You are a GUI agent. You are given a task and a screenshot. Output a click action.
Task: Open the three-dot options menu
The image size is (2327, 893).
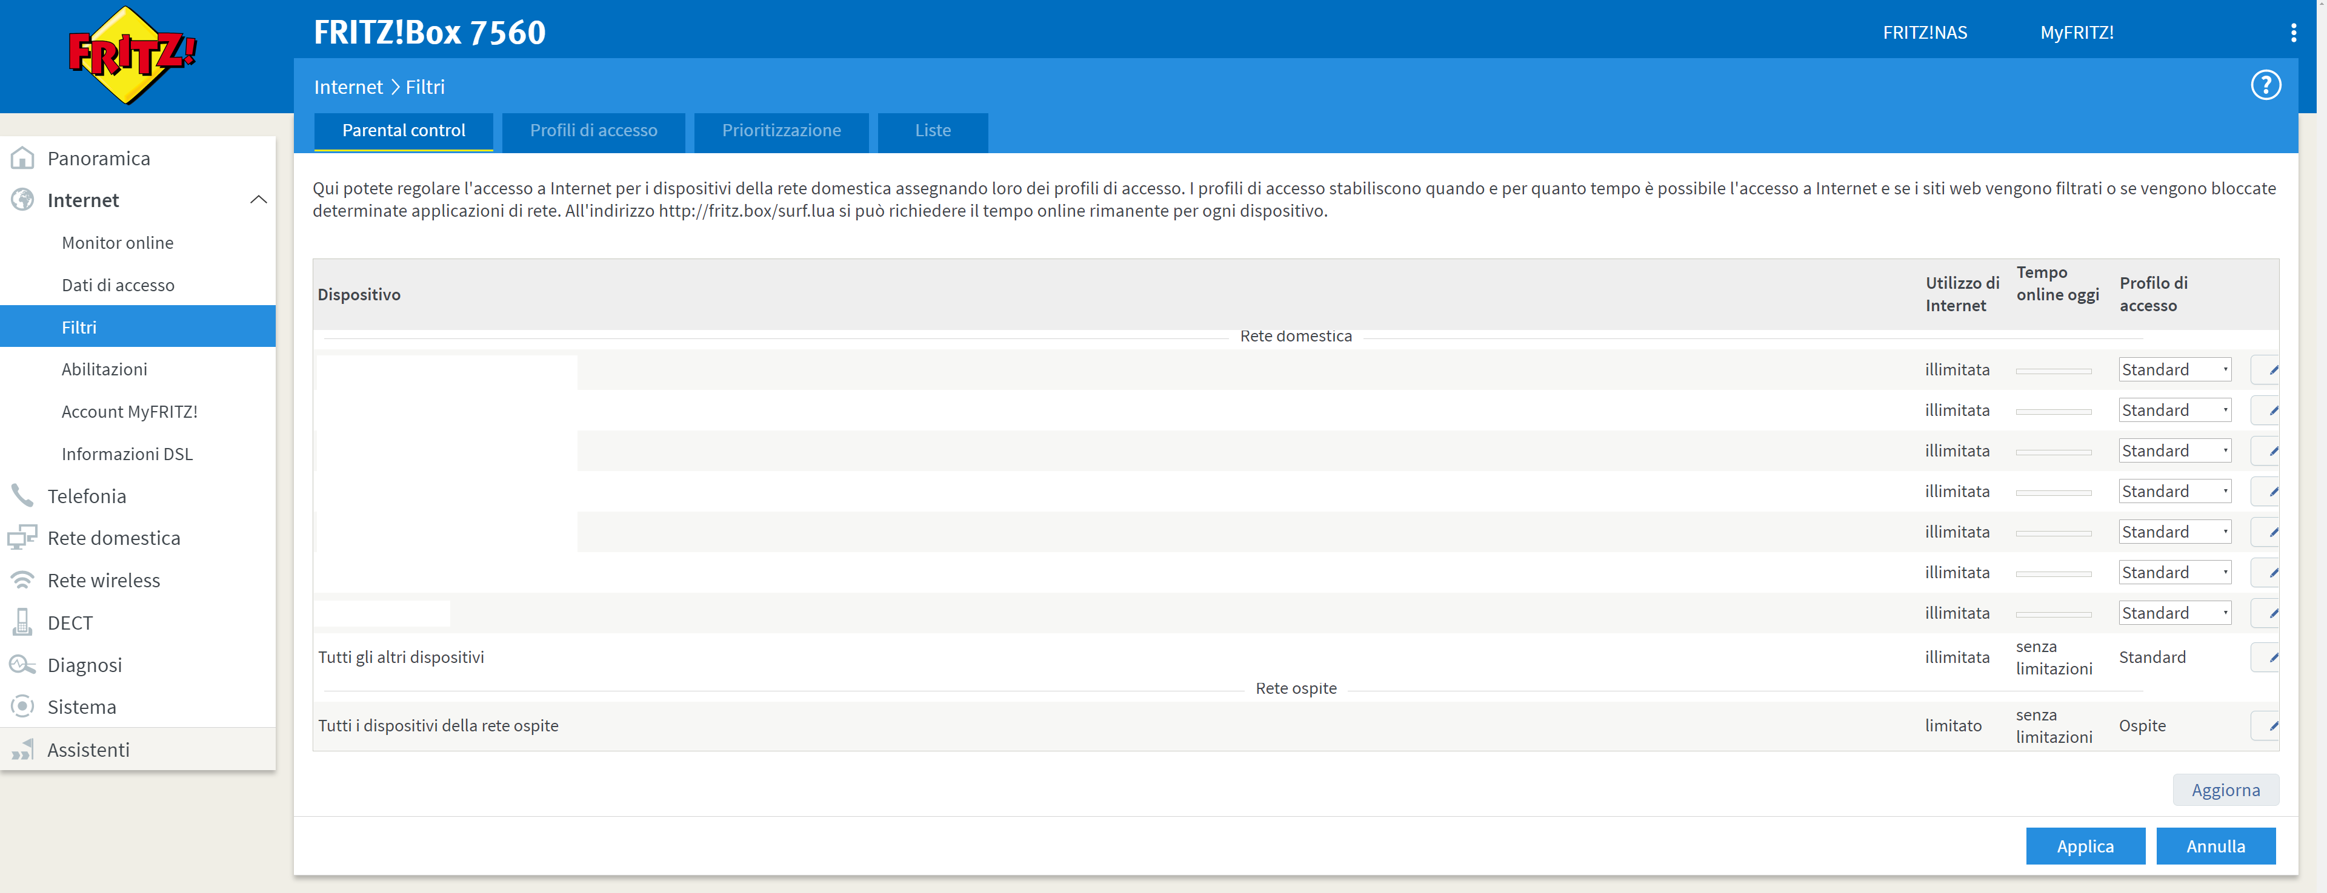coord(2292,33)
